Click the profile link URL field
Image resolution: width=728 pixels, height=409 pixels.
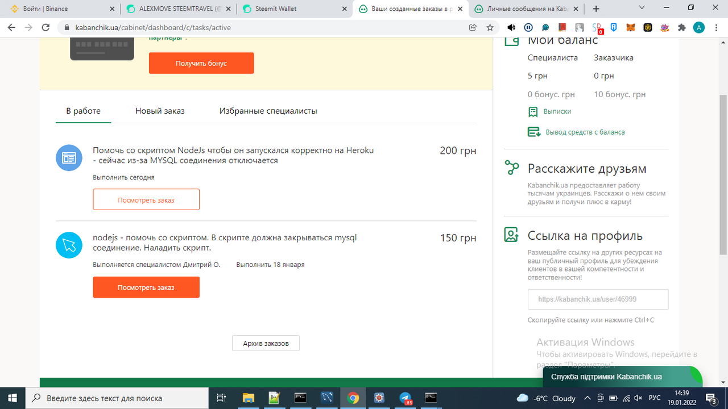click(x=598, y=299)
